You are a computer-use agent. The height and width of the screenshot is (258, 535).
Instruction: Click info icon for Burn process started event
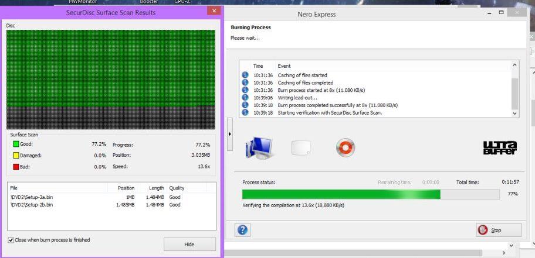pos(245,90)
